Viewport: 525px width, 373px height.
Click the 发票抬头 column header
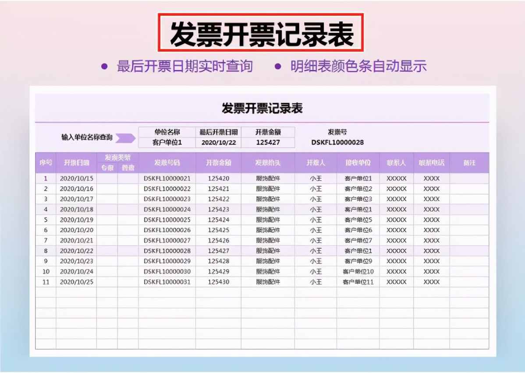tap(268, 163)
